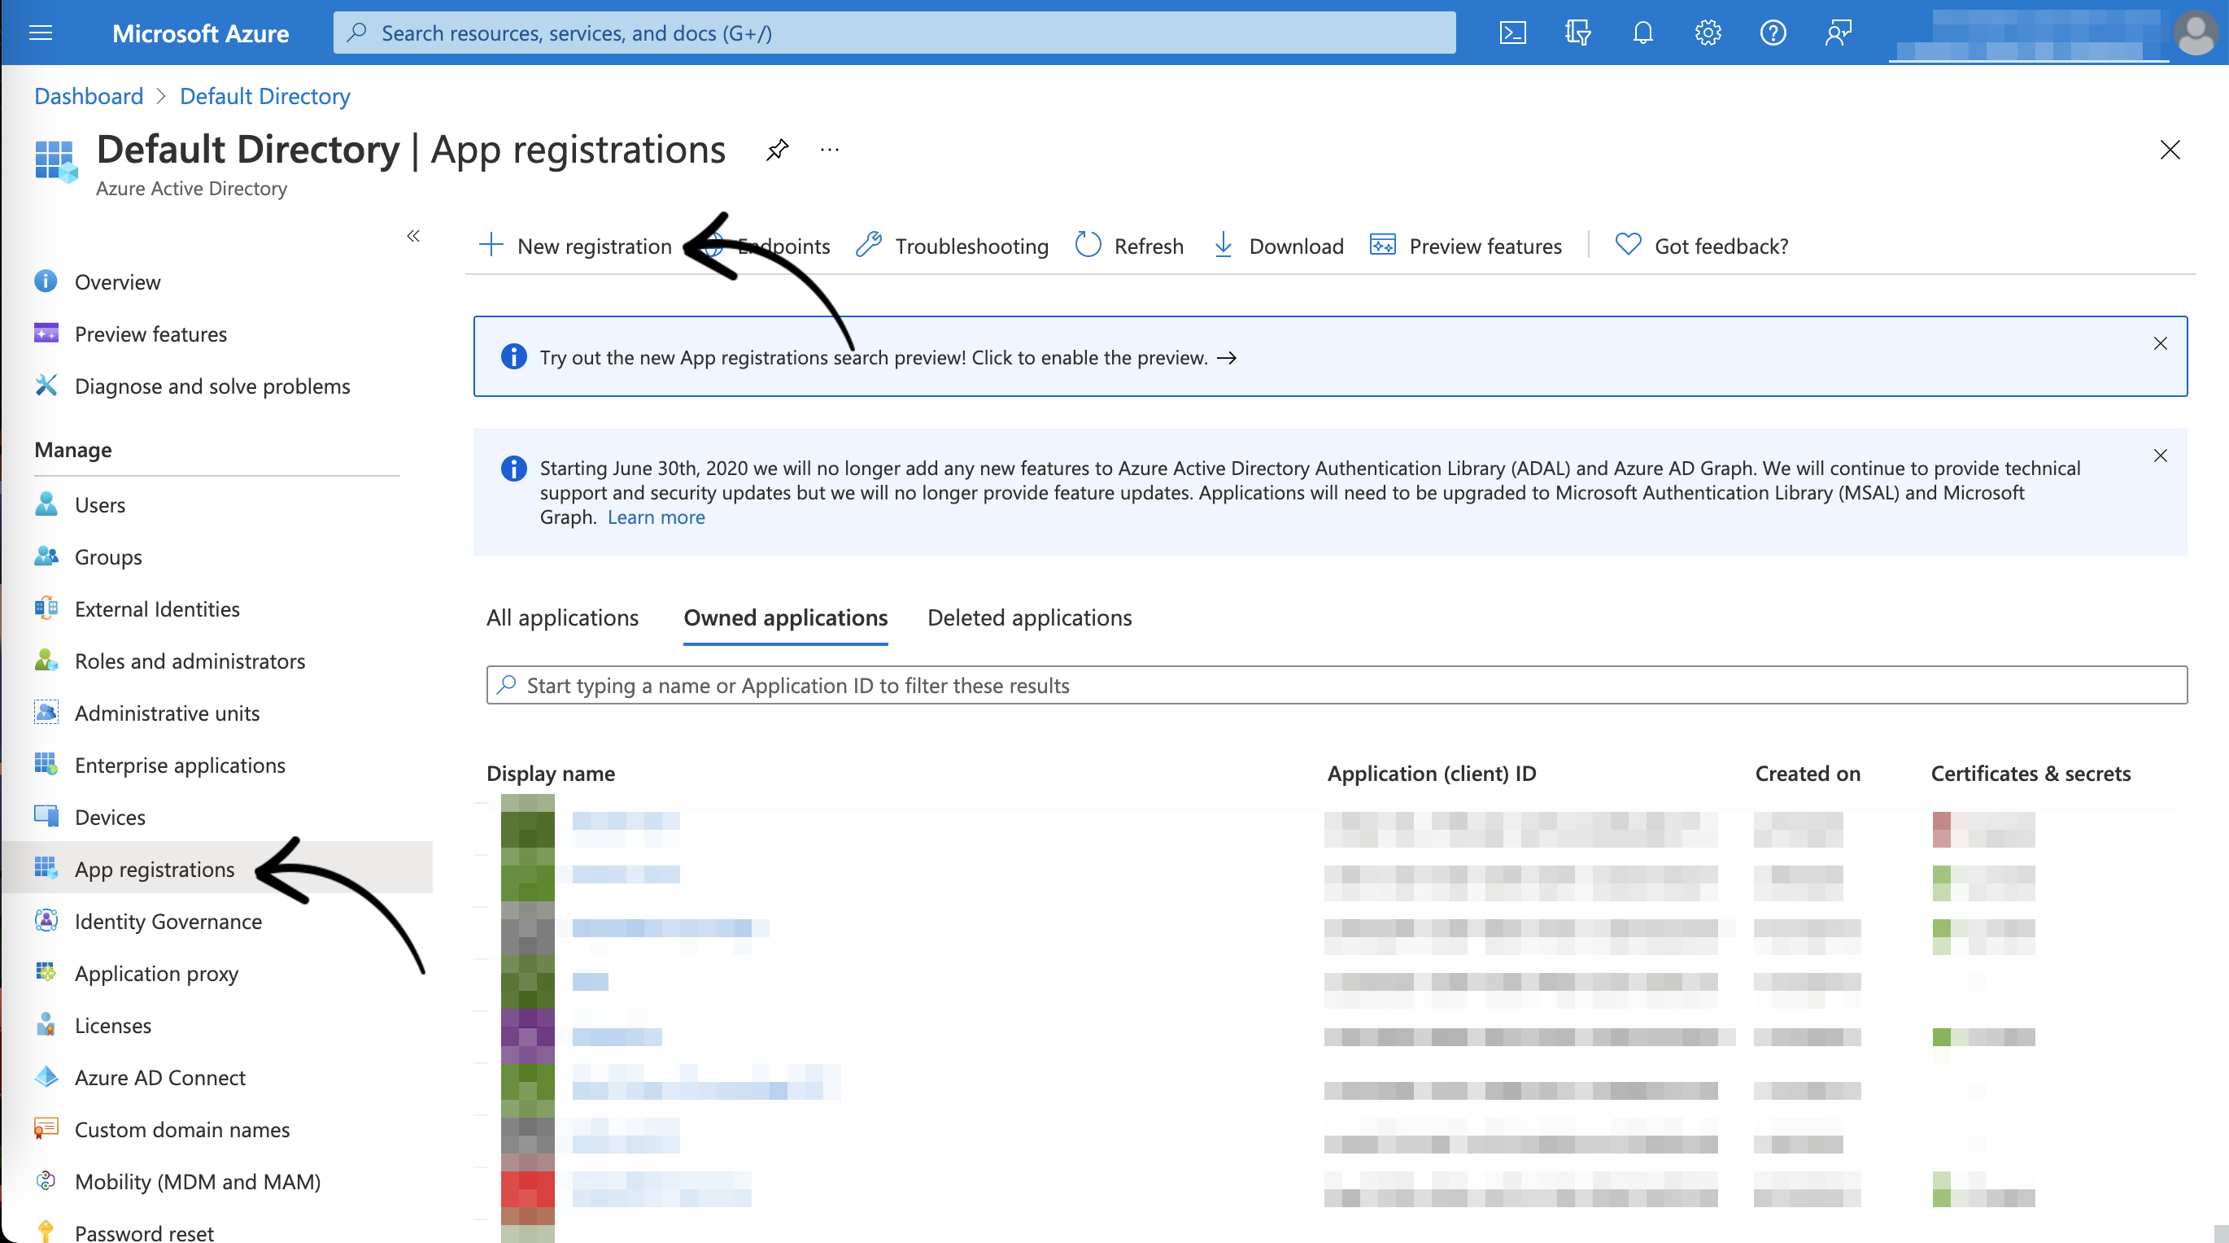
Task: Open the notifications bell
Action: (1642, 33)
